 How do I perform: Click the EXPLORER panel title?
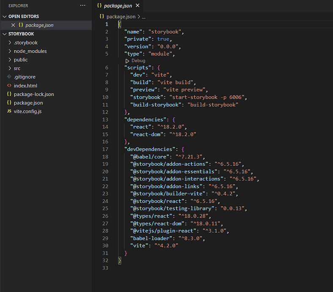(x=18, y=6)
